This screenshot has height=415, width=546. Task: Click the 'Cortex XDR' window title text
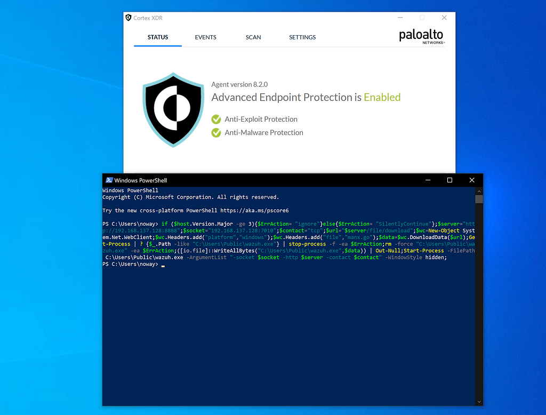click(x=148, y=18)
